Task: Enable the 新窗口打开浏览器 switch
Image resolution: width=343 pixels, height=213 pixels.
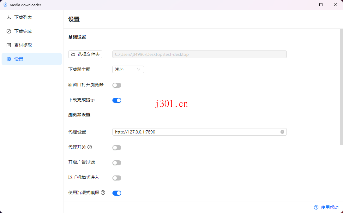Action: [x=117, y=85]
